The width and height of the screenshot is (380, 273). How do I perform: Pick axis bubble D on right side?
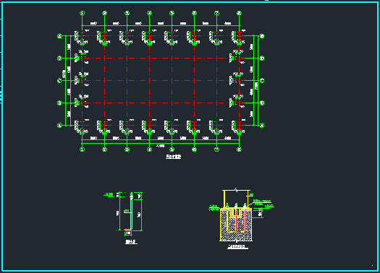pos(262,58)
